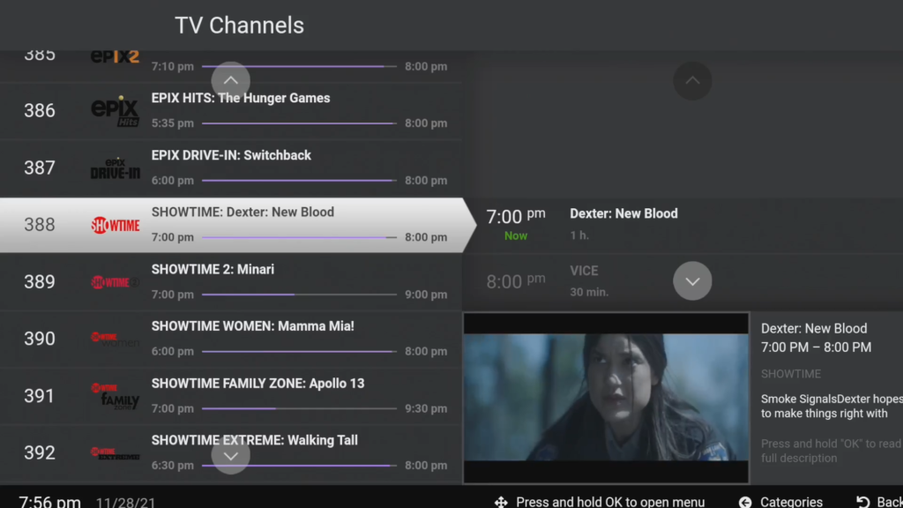Click the 7:10 pm start time
903x508 pixels.
click(x=173, y=67)
